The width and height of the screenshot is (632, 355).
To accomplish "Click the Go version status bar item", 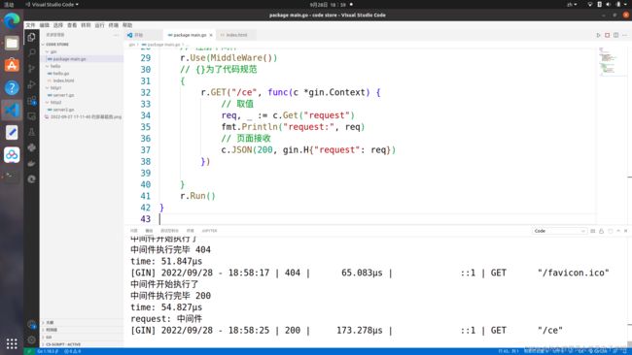I will pos(48,351).
